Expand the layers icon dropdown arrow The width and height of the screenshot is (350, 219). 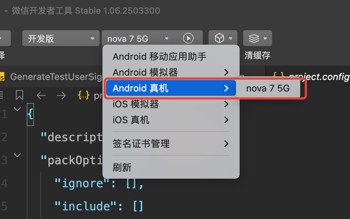pyautogui.click(x=265, y=39)
